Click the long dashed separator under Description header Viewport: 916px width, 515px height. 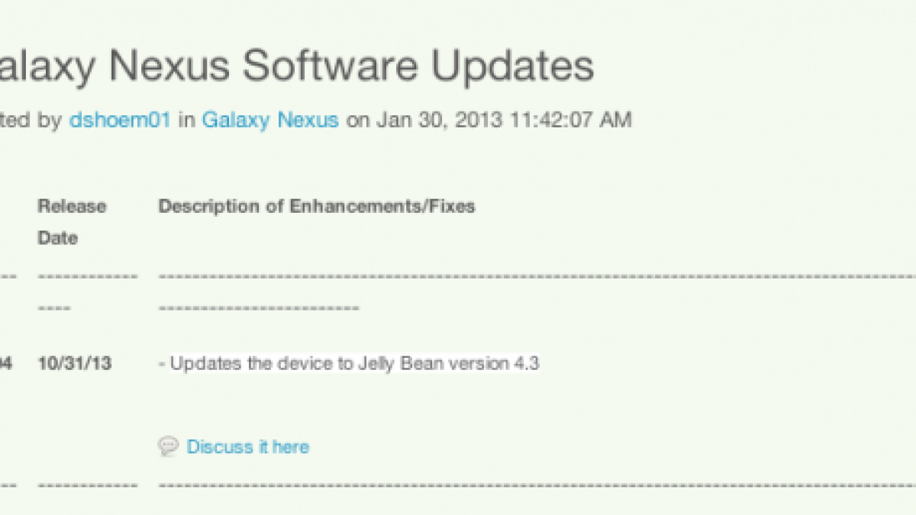[534, 275]
